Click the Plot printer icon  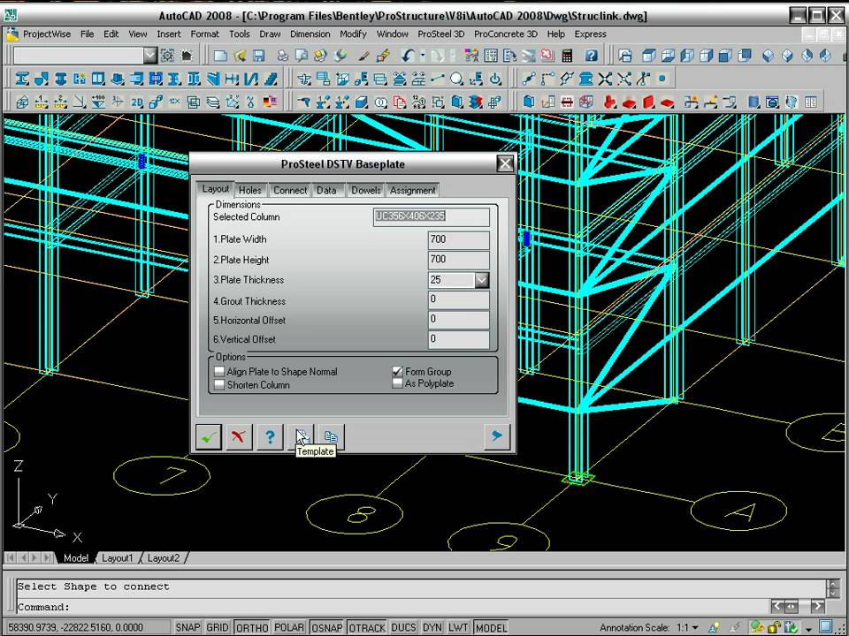[282, 55]
